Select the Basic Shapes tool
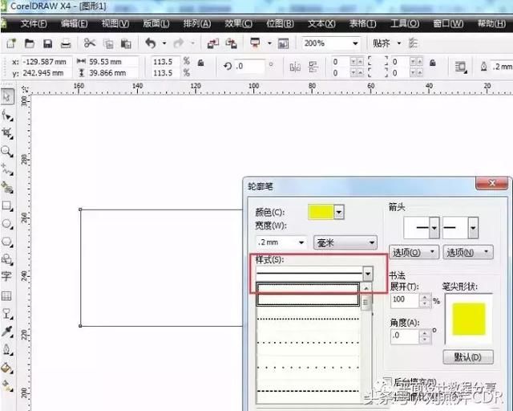Screen dimensions: 513x411 pyautogui.click(x=7, y=259)
